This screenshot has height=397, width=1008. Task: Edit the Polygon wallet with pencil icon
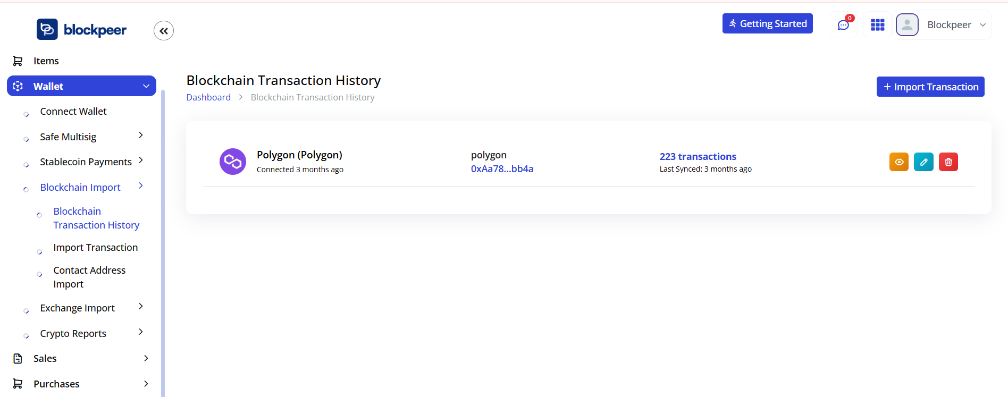pos(923,162)
